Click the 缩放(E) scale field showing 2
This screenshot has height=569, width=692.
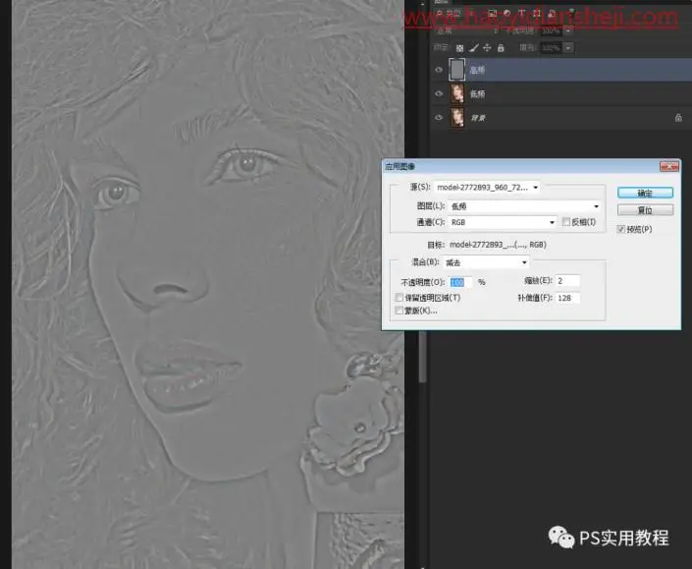click(x=567, y=280)
